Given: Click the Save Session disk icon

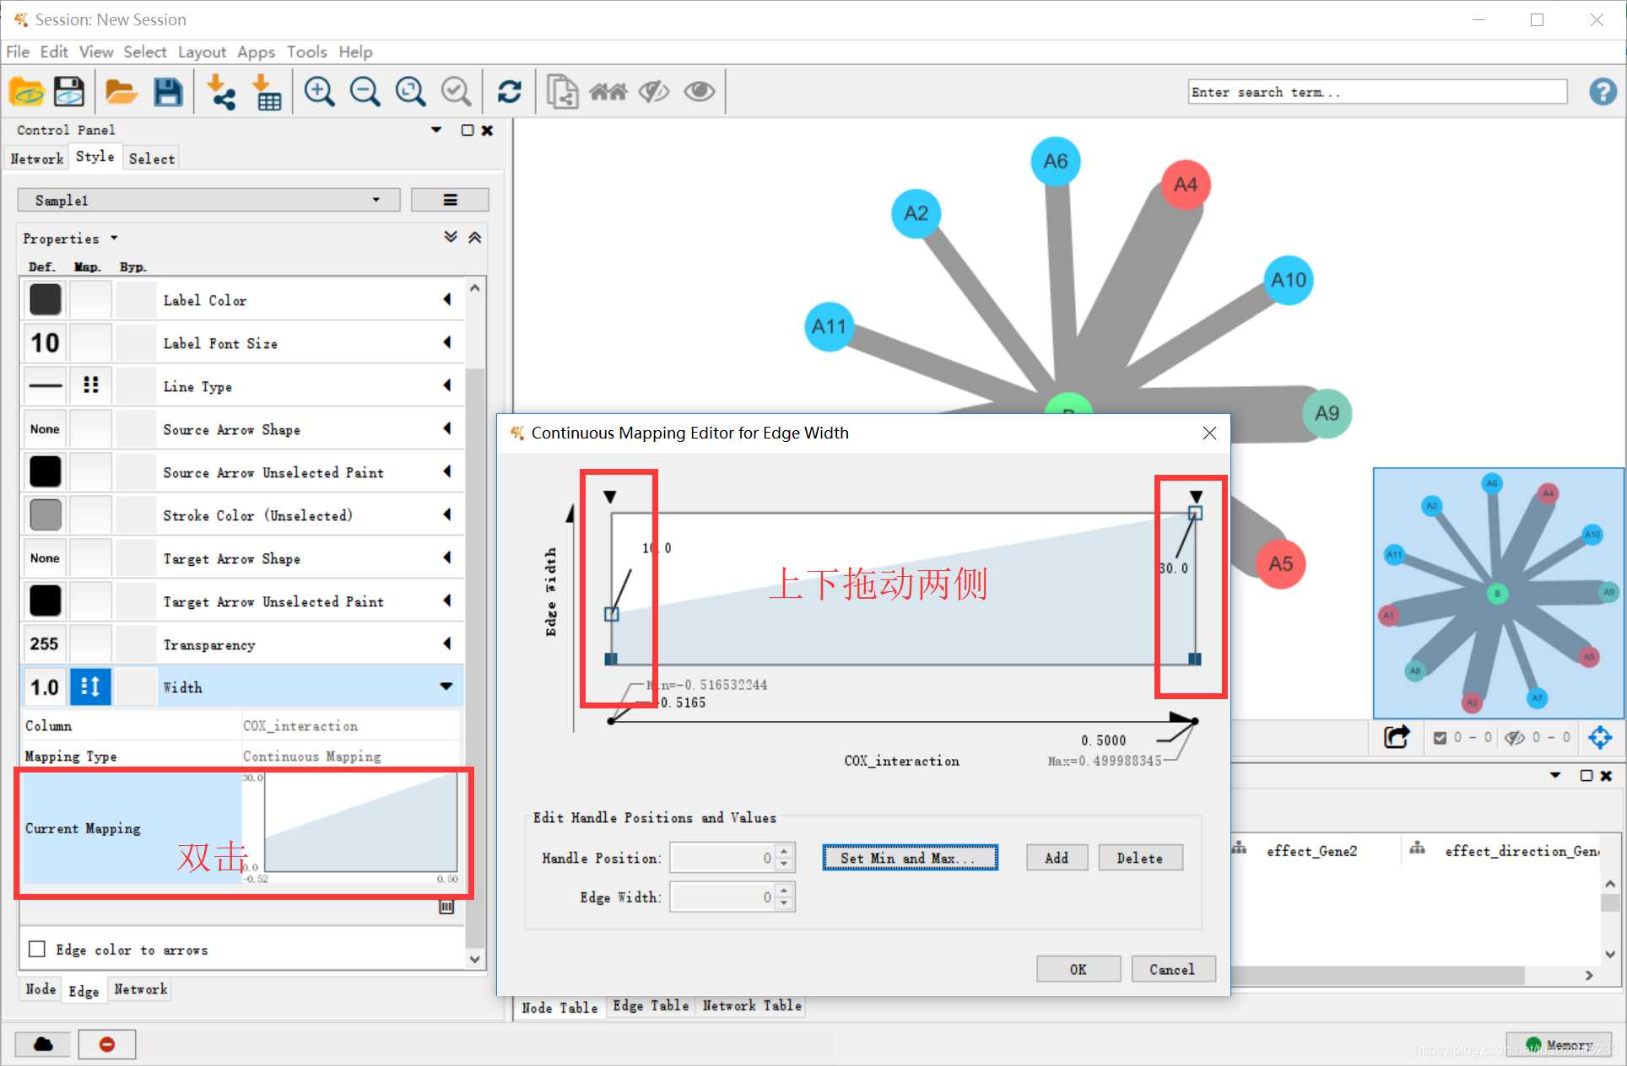Looking at the screenshot, I should click(69, 91).
